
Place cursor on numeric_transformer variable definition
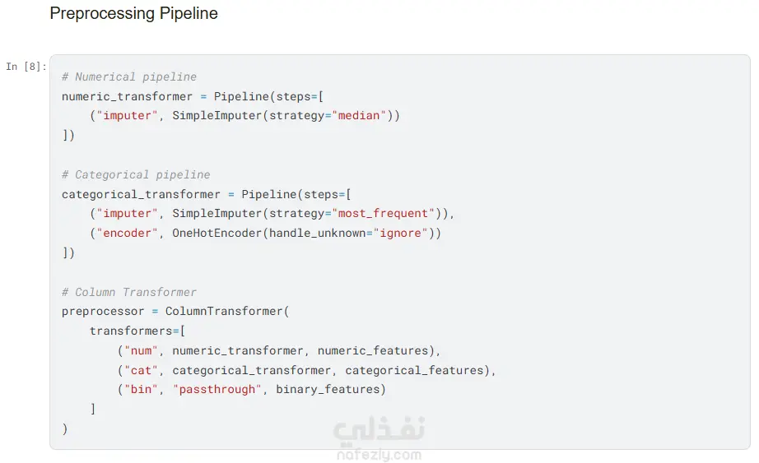click(127, 96)
